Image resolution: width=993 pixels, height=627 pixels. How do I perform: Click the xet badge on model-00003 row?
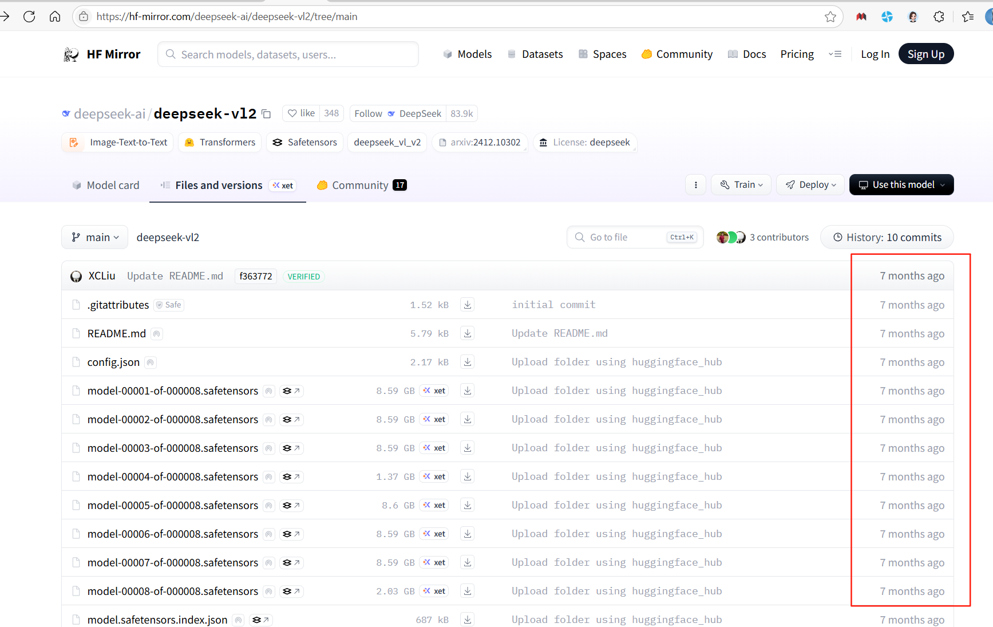coord(434,448)
